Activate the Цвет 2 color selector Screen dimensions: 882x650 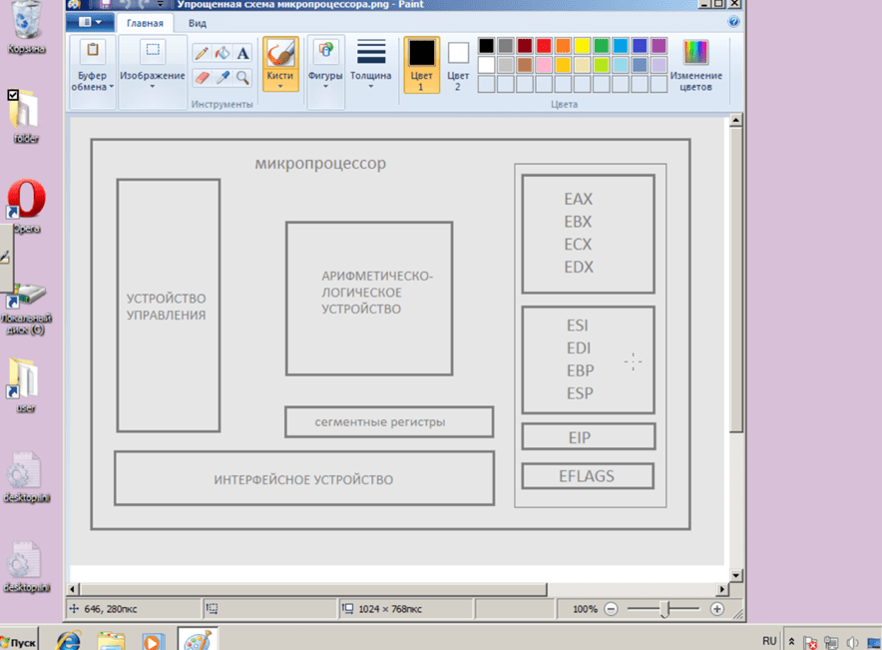point(458,65)
